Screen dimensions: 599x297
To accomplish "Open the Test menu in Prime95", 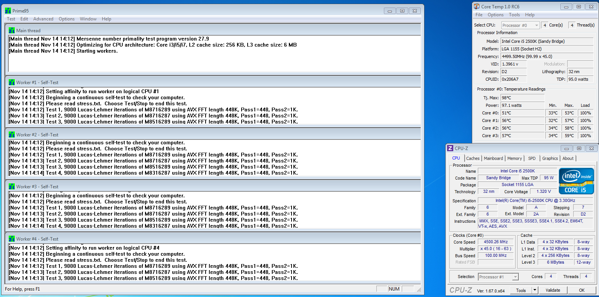I will 11,19.
